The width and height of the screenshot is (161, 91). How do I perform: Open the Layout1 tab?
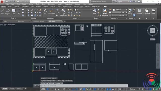[12, 88]
